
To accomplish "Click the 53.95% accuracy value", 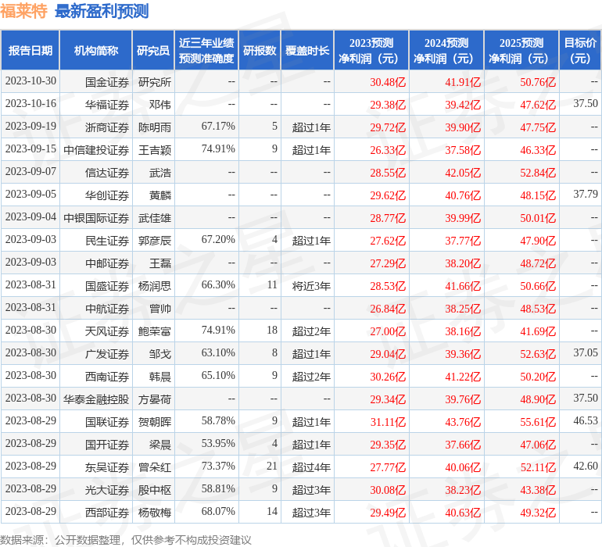I will (x=218, y=443).
